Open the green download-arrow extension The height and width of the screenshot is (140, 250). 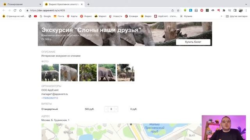(185, 10)
